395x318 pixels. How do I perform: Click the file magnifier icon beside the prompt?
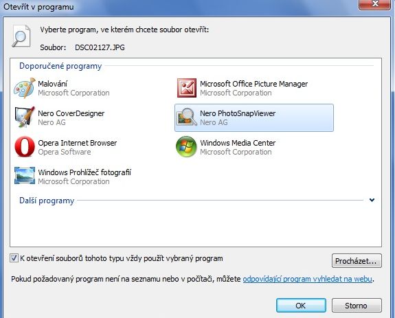[x=21, y=36]
